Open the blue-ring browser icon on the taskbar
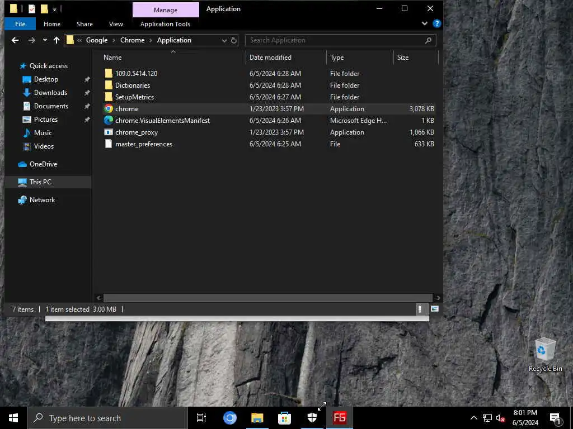Image resolution: width=573 pixels, height=429 pixels. coord(230,418)
